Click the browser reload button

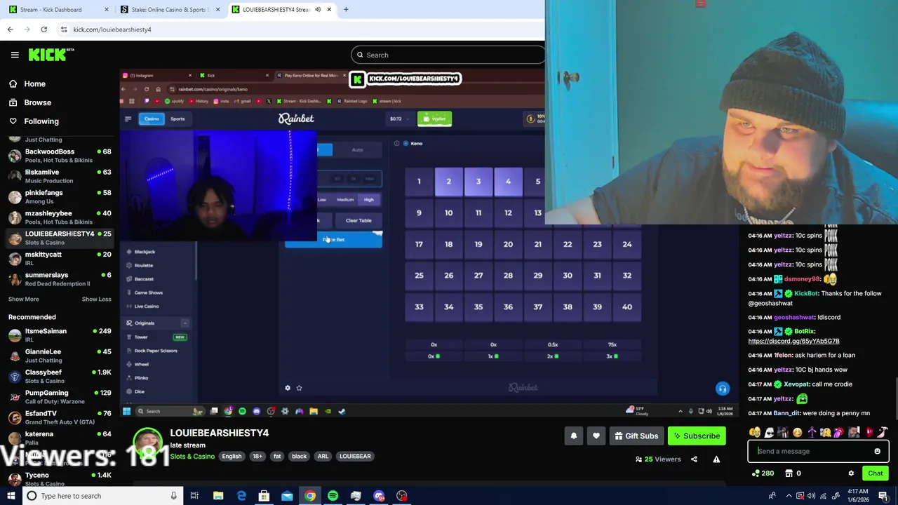point(43,29)
